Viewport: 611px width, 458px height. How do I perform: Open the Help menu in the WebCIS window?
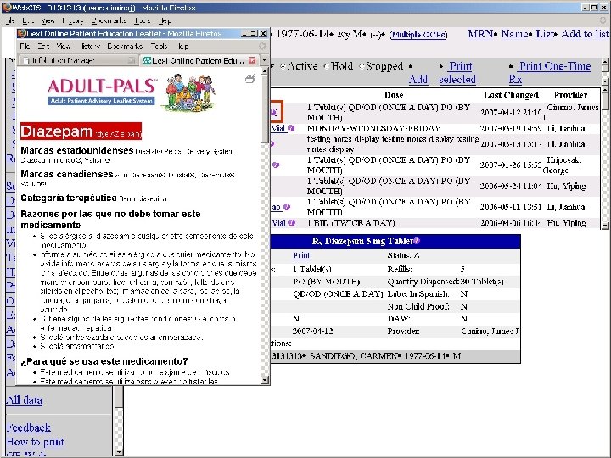(x=165, y=20)
